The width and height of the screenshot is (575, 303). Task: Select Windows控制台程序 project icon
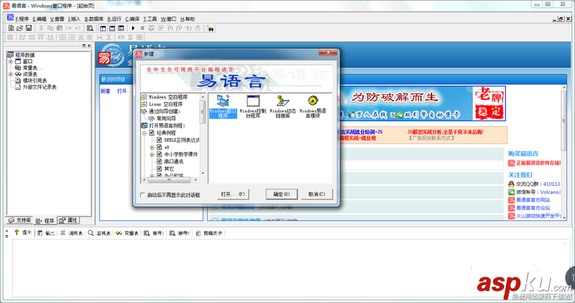pyautogui.click(x=252, y=106)
